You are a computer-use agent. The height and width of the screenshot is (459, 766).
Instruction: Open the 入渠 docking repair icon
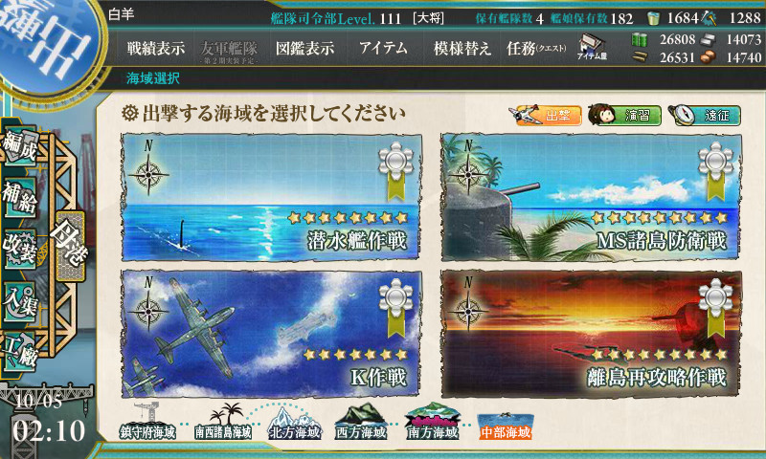(20, 301)
